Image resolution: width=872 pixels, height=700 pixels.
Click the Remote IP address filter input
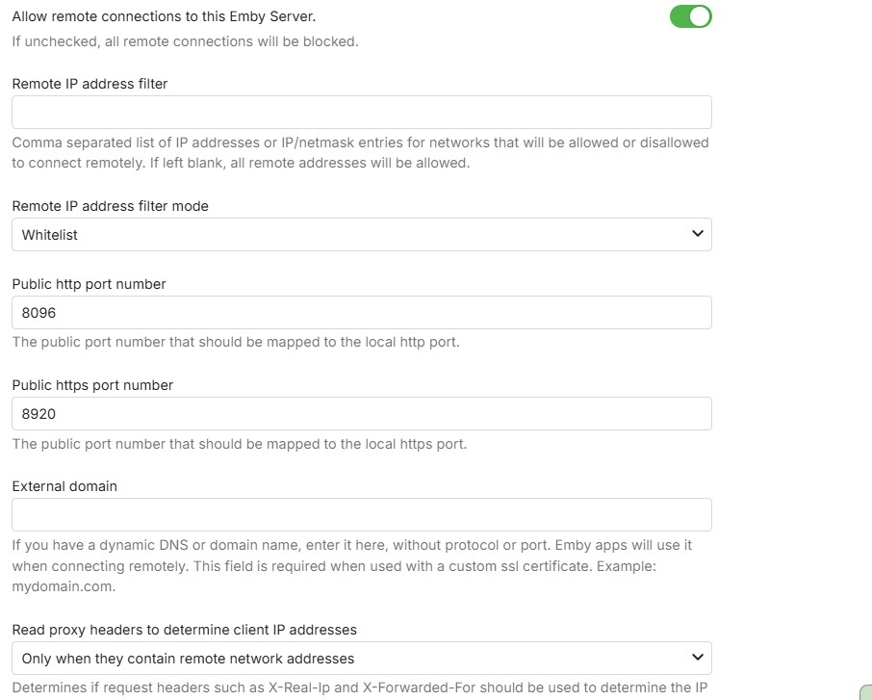coord(361,112)
